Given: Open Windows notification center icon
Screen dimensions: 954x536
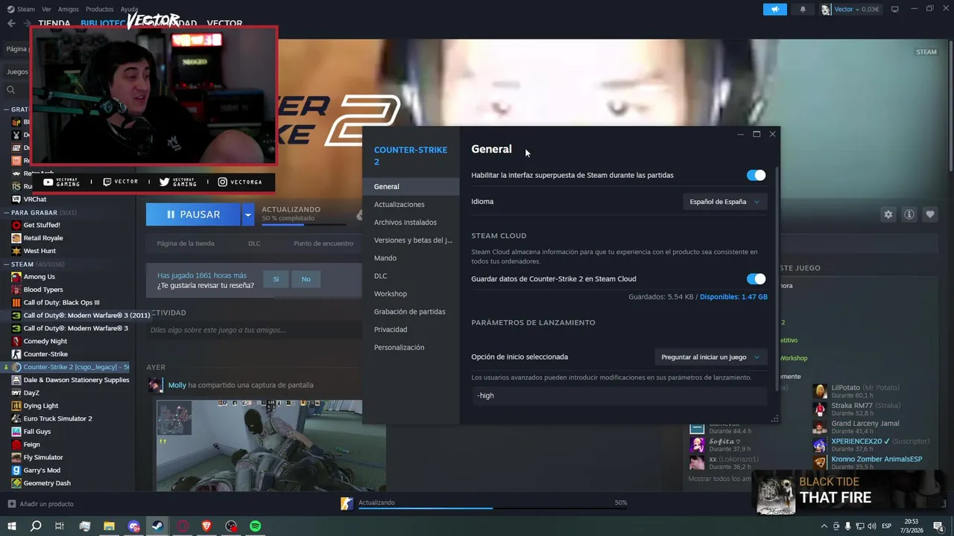Looking at the screenshot, I should (938, 526).
